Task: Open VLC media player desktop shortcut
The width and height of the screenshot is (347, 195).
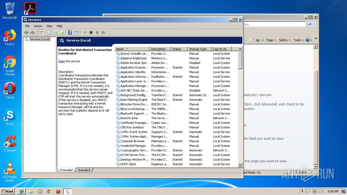Action: [x=10, y=172]
